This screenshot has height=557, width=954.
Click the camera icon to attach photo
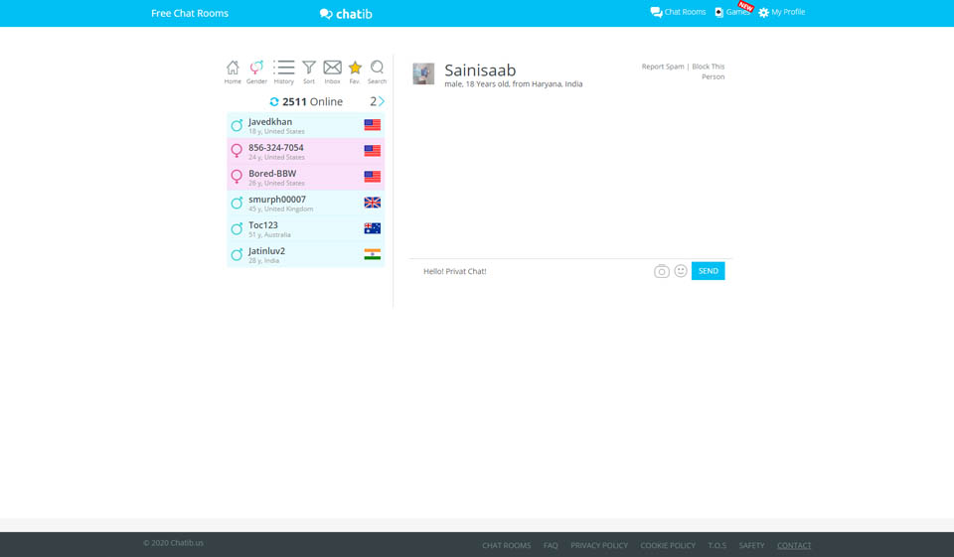click(x=661, y=271)
